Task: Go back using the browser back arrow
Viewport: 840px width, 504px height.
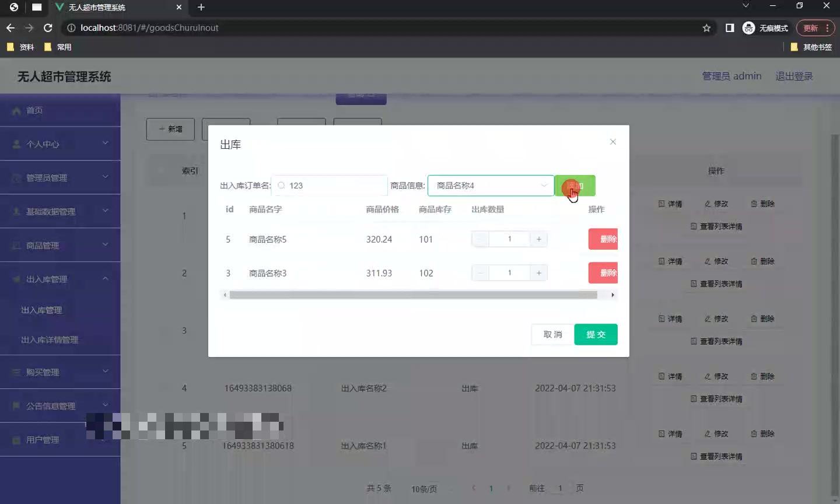Action: (x=10, y=28)
